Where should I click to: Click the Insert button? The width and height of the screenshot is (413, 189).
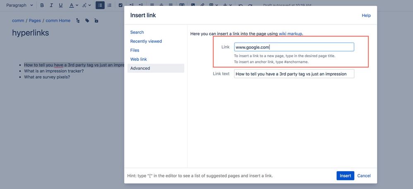click(345, 176)
